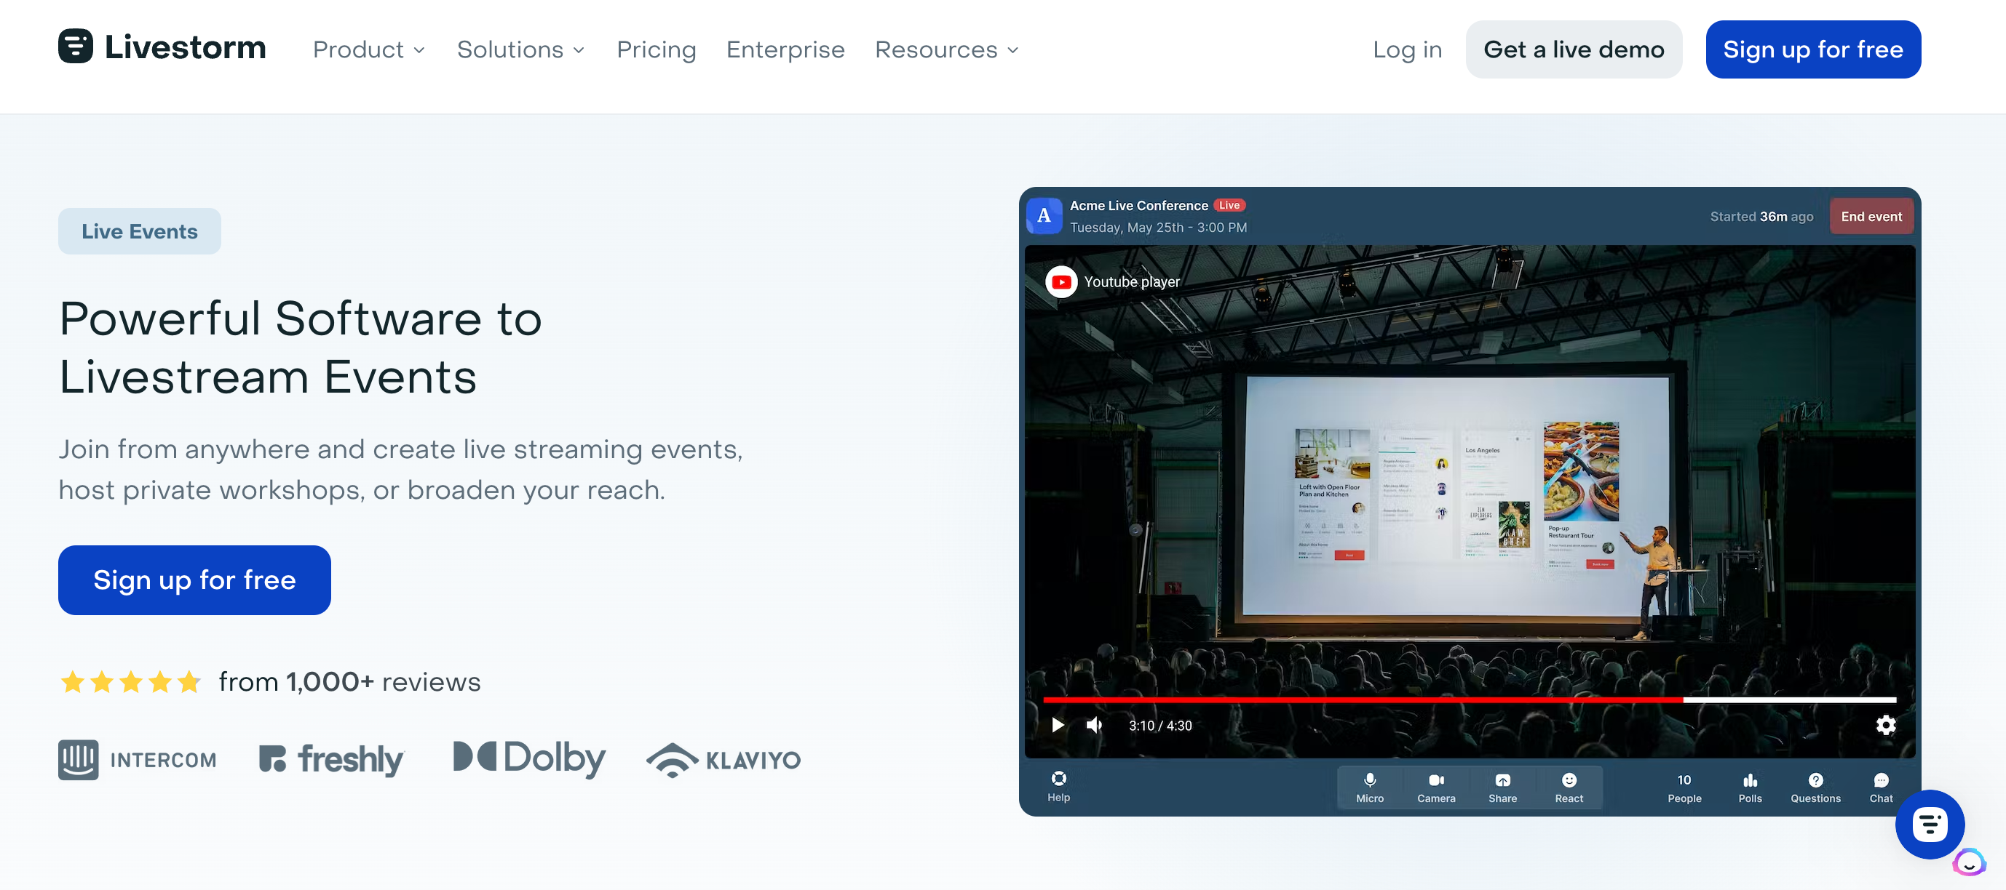The image size is (2006, 890).
Task: Click Log in in the top navigation
Action: click(x=1407, y=49)
